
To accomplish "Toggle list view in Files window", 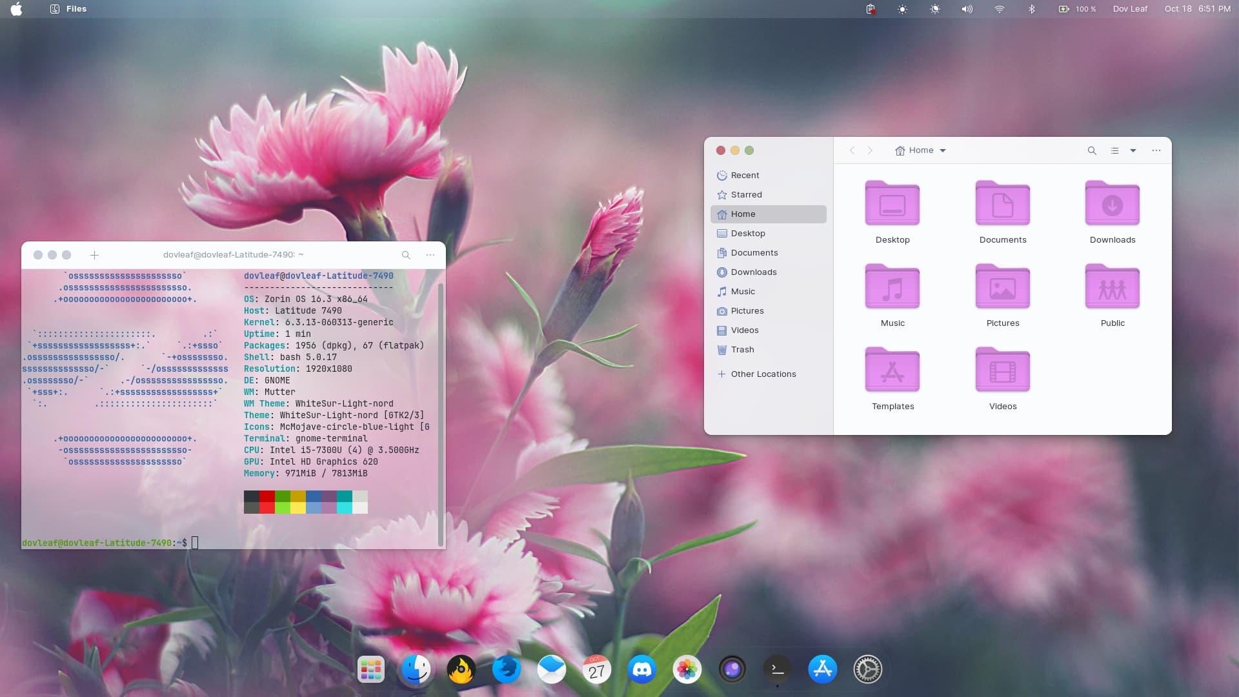I will [x=1114, y=150].
